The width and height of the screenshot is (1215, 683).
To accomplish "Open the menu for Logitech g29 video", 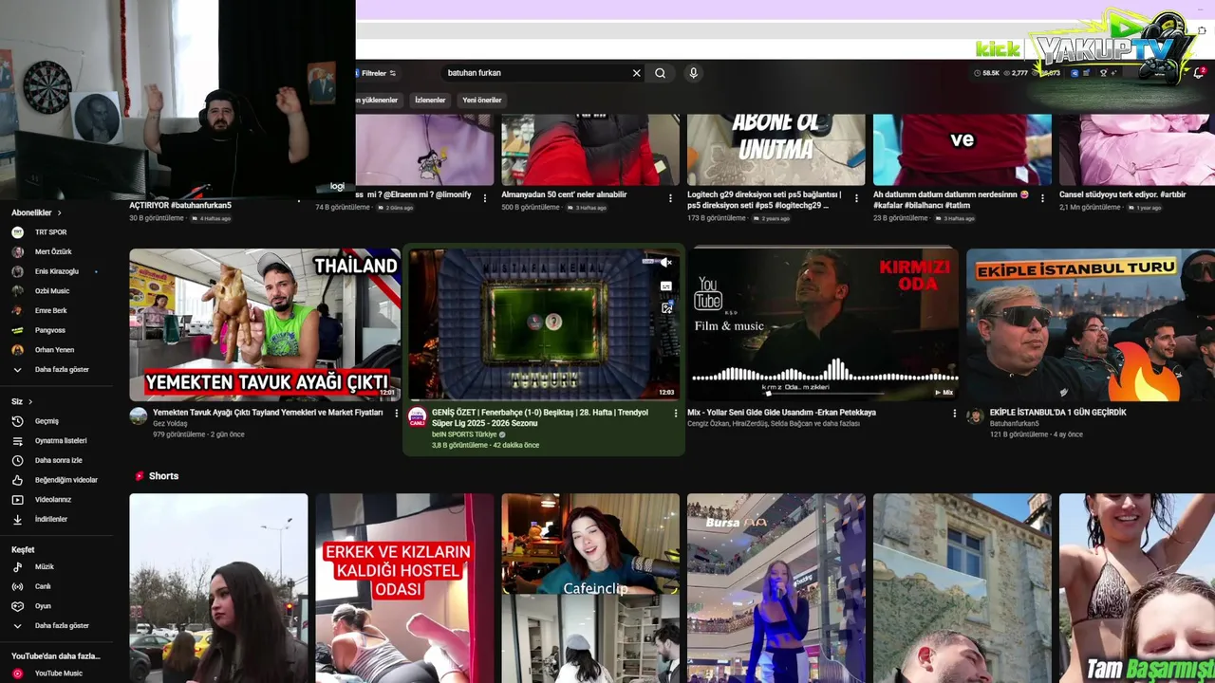I will click(x=857, y=198).
